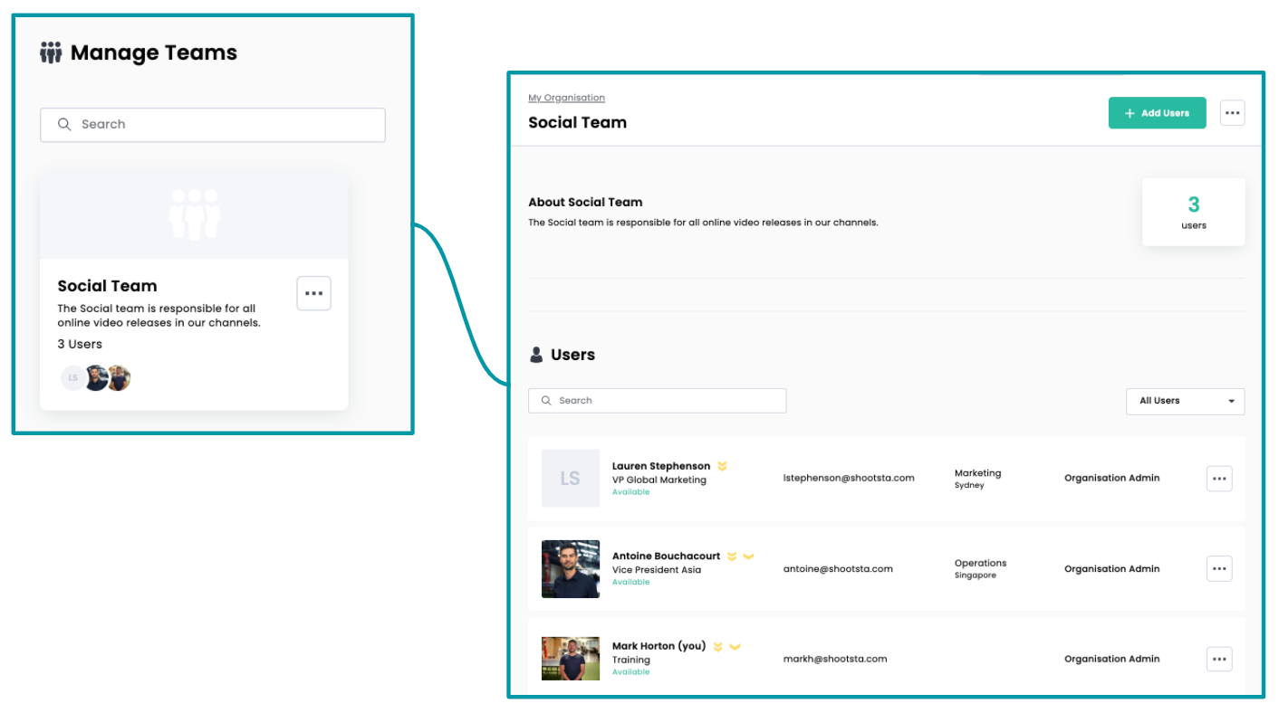The image size is (1279, 713).
Task: Click the 3 users count tile
Action: 1193,212
